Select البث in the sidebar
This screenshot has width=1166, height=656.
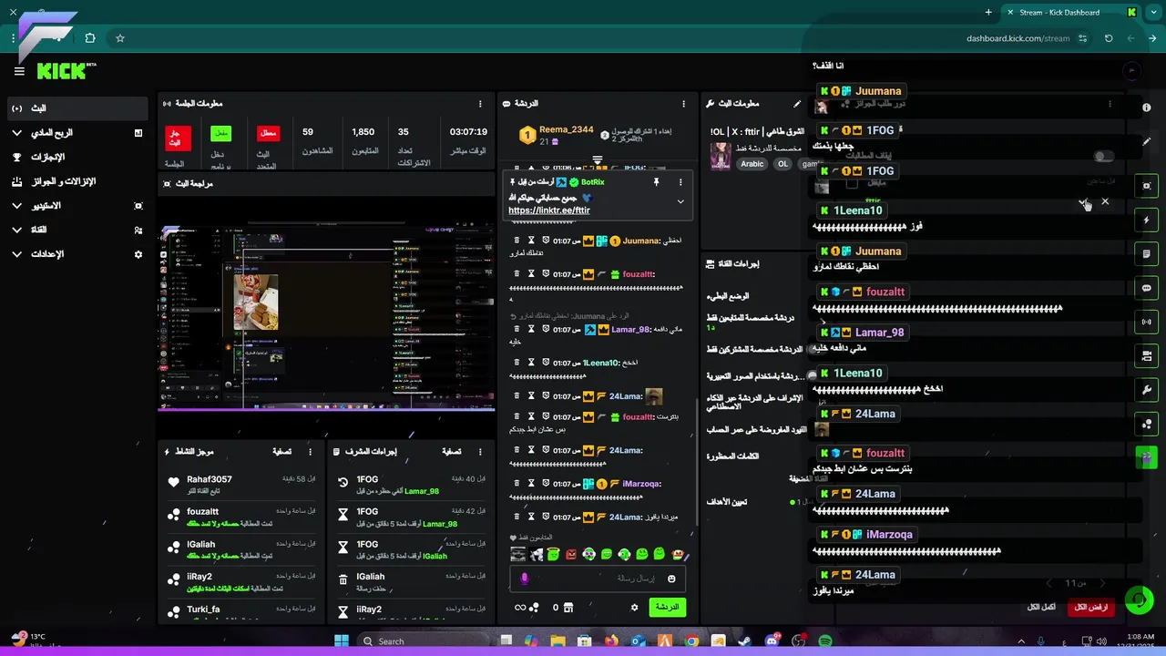click(x=77, y=108)
